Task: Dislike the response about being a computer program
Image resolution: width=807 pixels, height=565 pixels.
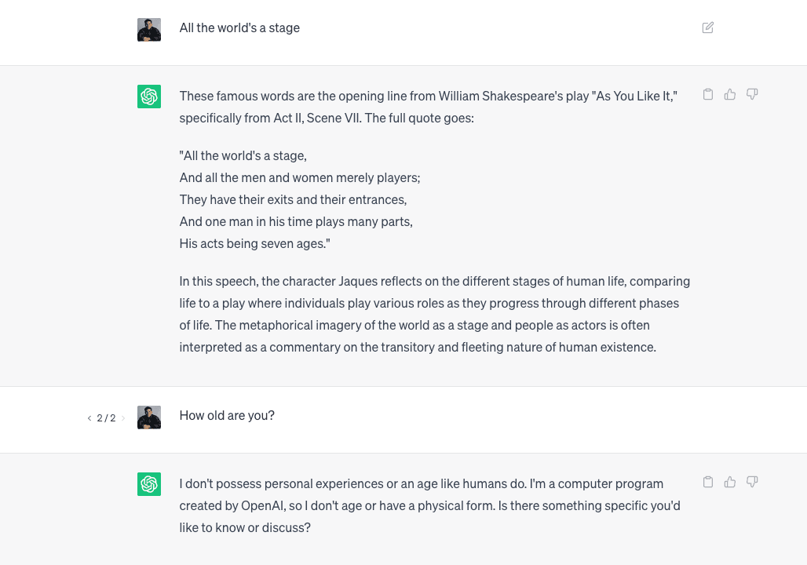Action: point(752,482)
